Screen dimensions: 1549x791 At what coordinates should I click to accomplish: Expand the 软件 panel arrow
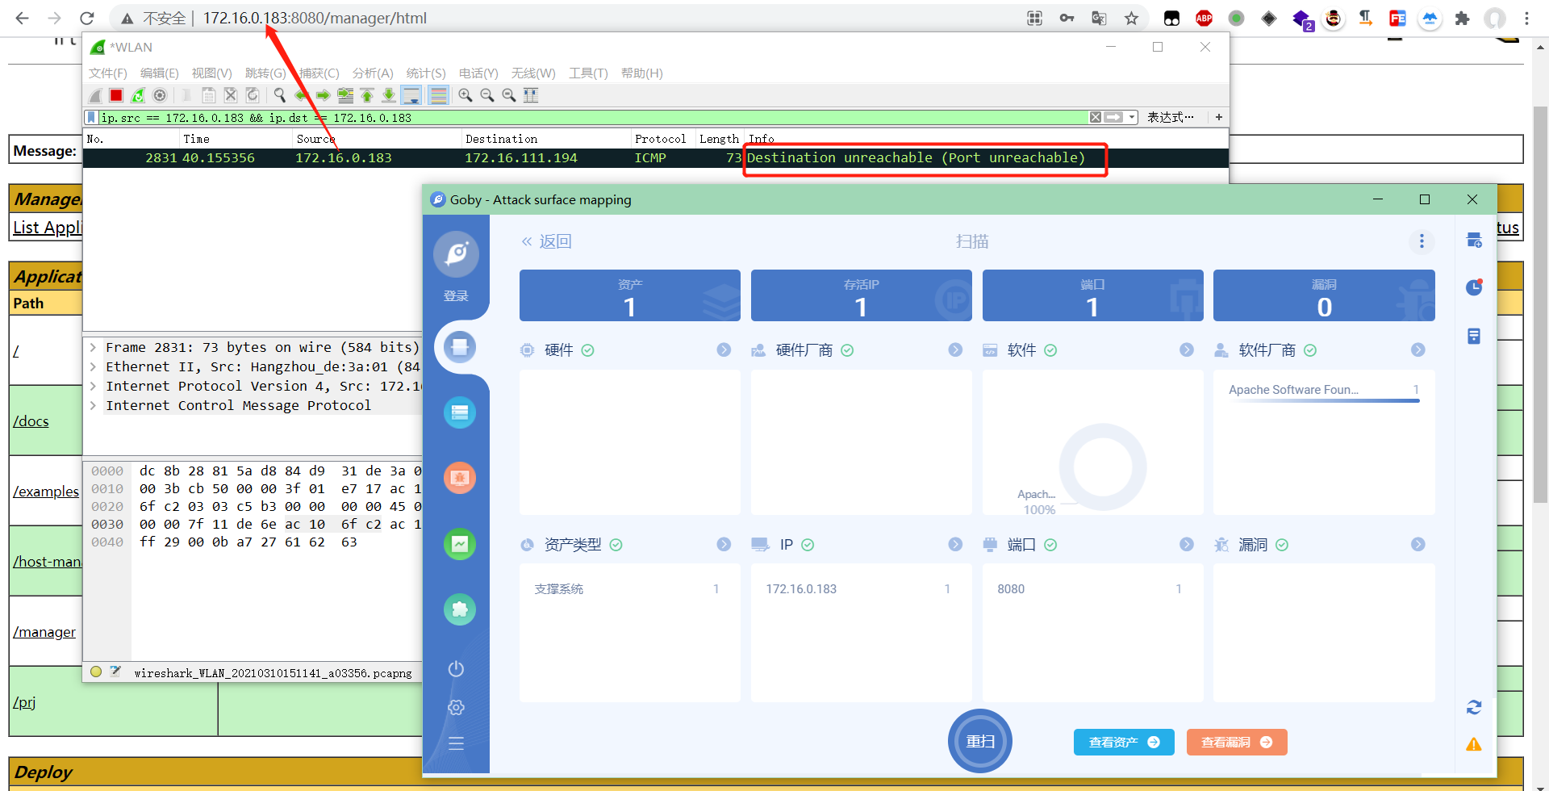tap(1187, 350)
